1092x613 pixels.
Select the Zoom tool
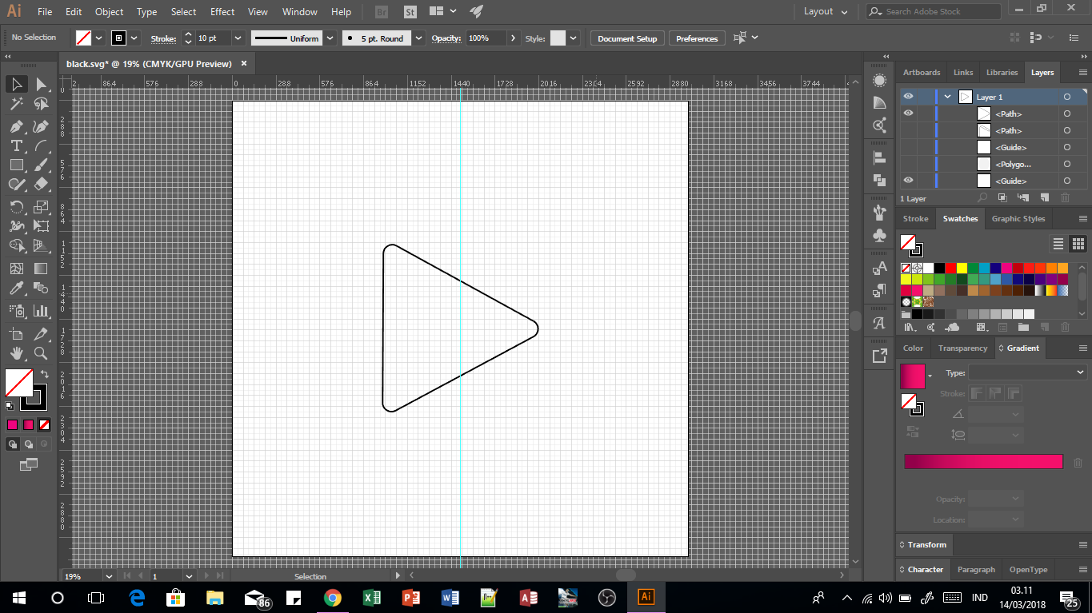click(41, 352)
